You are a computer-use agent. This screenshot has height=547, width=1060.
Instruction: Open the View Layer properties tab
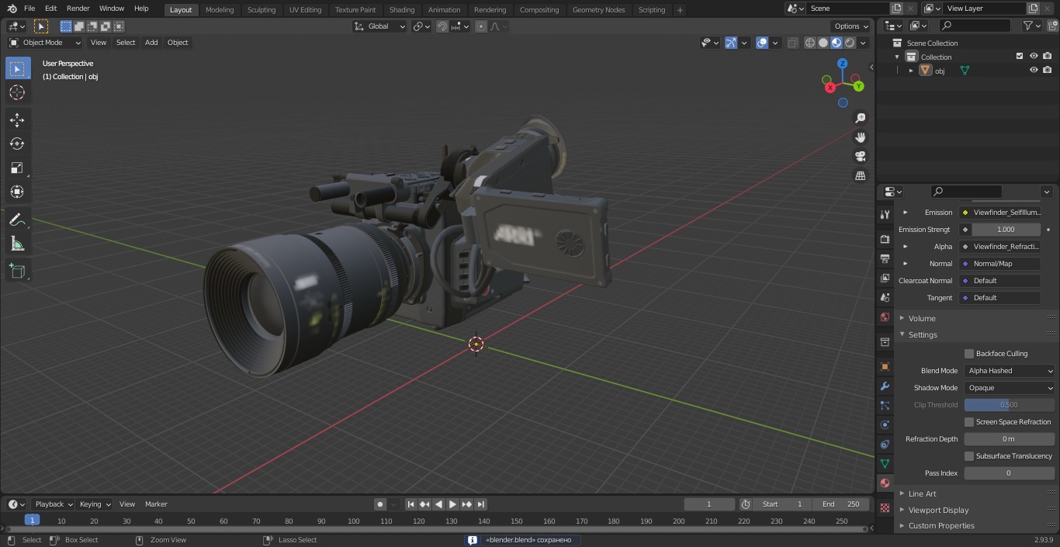pyautogui.click(x=885, y=278)
